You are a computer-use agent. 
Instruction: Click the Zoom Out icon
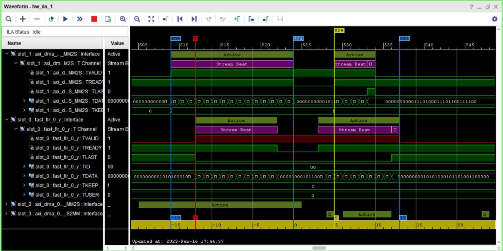click(137, 19)
